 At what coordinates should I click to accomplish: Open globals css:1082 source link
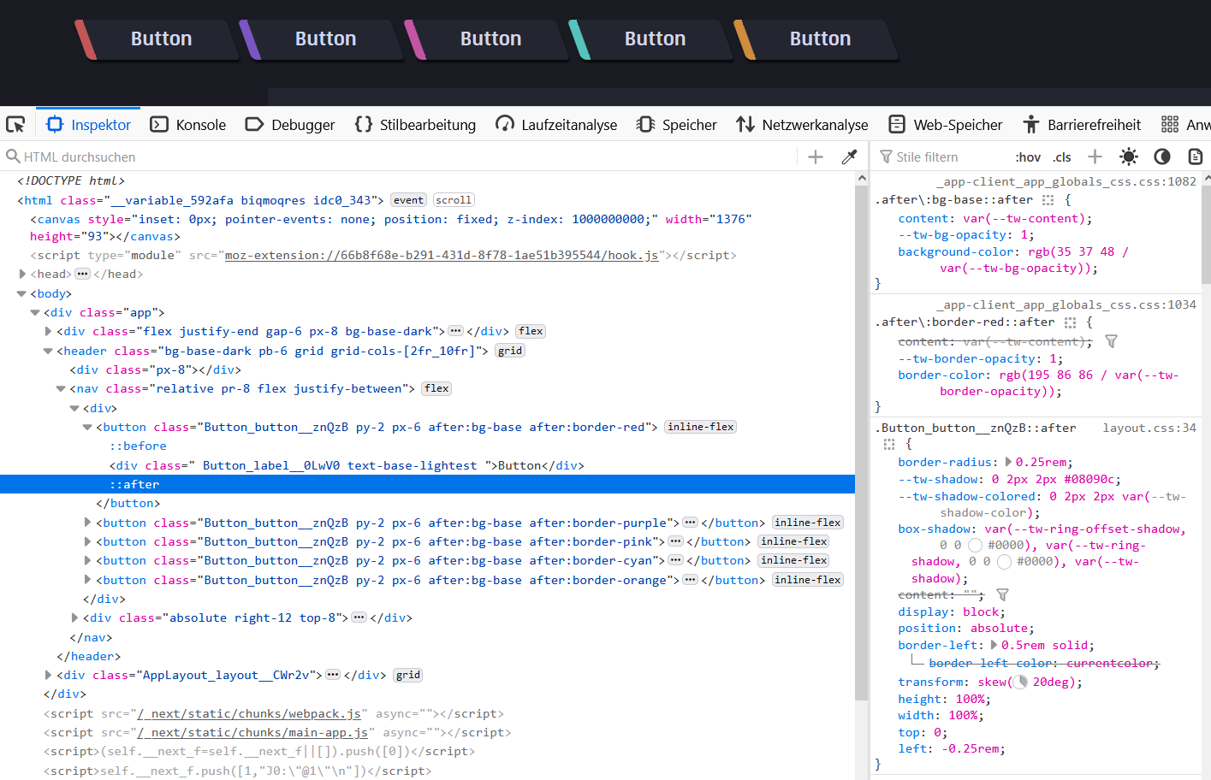point(1066,182)
